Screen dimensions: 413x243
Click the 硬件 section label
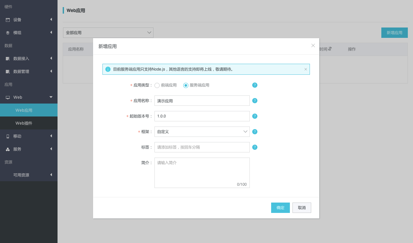[8, 7]
